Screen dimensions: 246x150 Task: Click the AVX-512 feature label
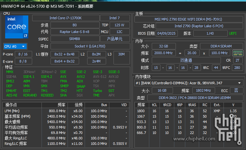[100, 77]
